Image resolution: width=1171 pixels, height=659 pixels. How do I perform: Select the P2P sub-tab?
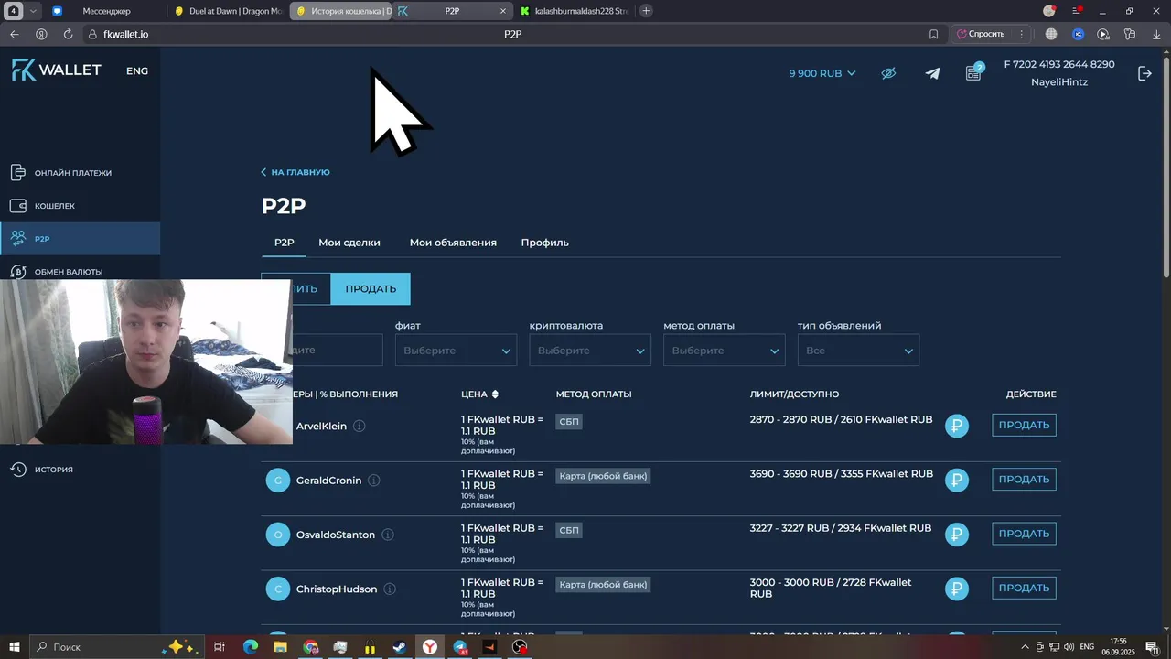click(x=285, y=243)
